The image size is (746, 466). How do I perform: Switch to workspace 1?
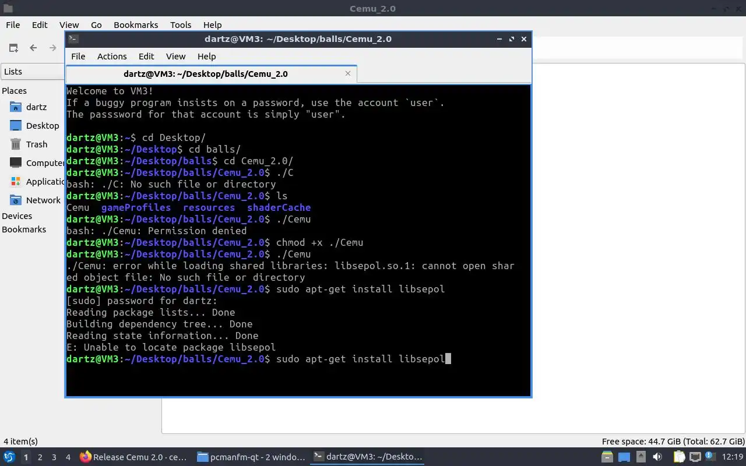click(x=26, y=457)
